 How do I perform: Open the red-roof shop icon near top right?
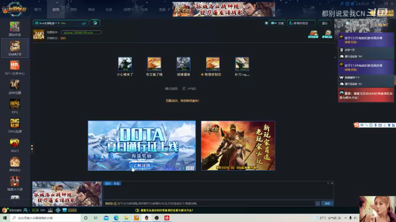click(313, 34)
